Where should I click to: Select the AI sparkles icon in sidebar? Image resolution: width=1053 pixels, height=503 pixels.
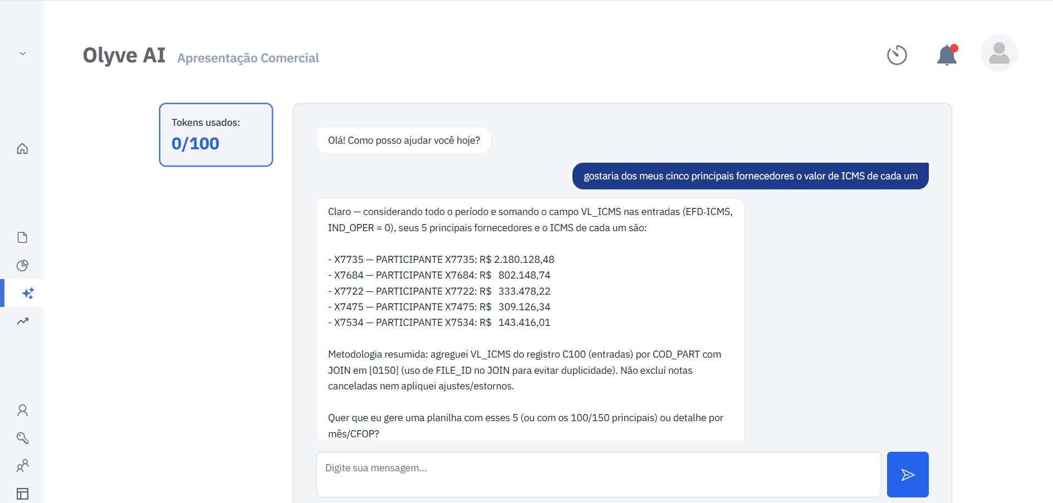click(x=28, y=293)
